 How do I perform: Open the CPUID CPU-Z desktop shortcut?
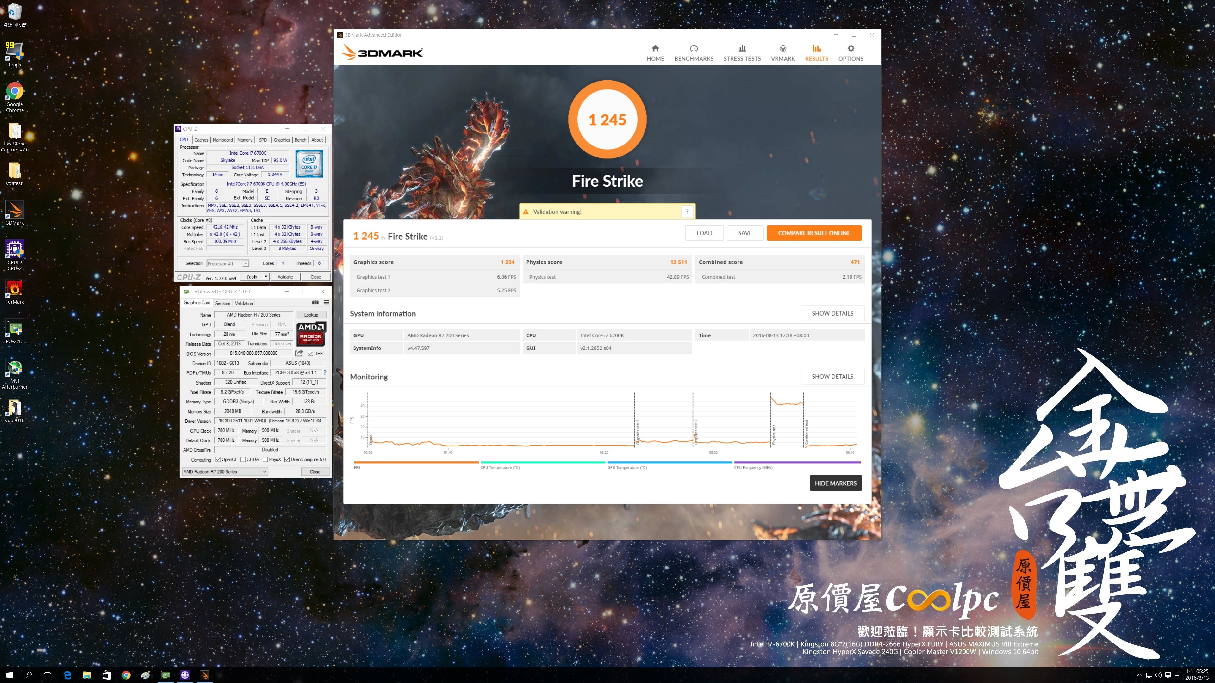coord(15,255)
